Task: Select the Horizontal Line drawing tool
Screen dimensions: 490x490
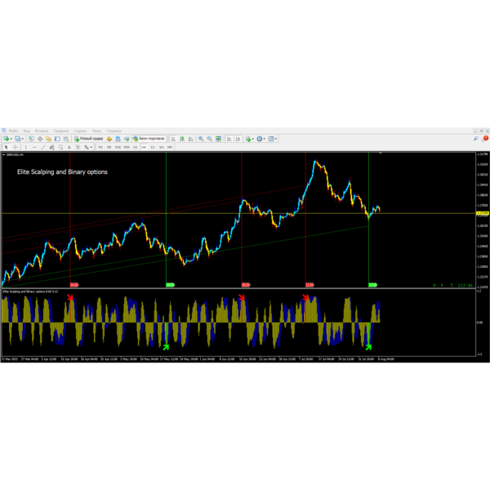Action: point(34,147)
